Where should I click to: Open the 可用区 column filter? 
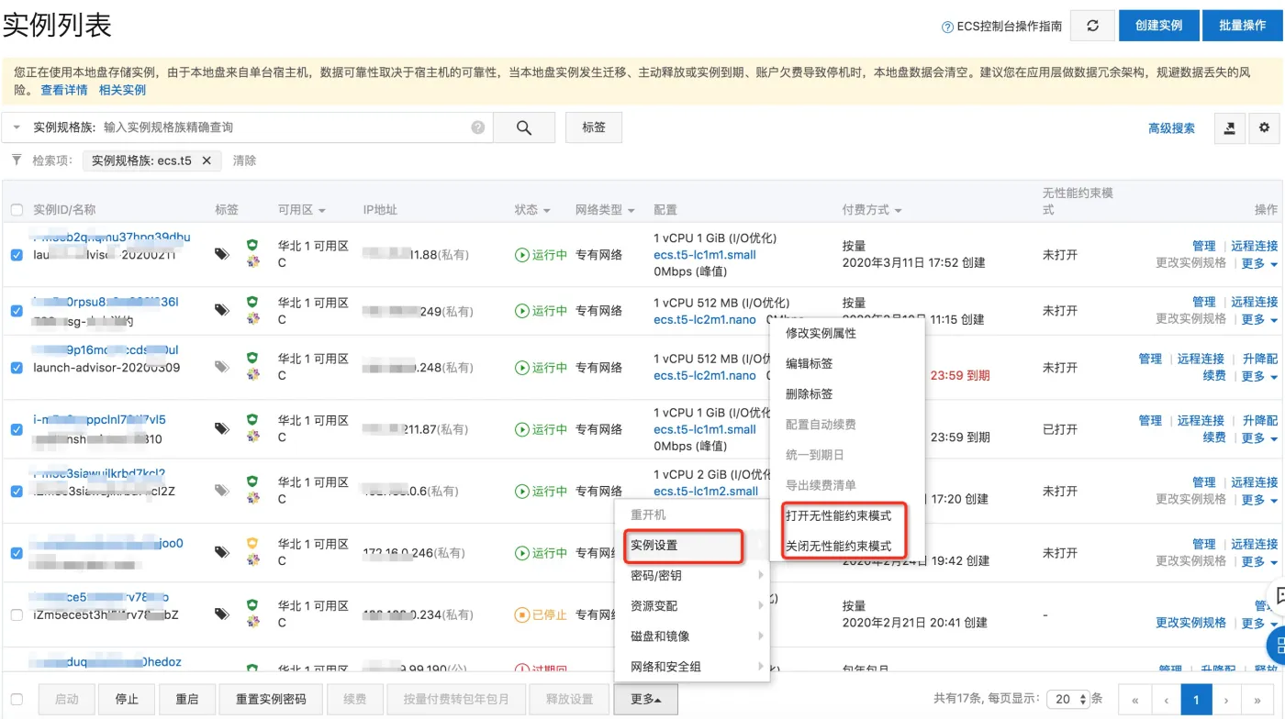(322, 210)
